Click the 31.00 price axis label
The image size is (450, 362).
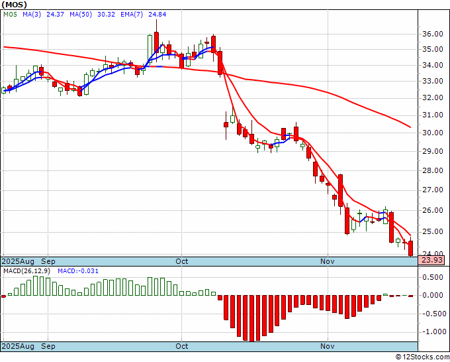point(433,115)
